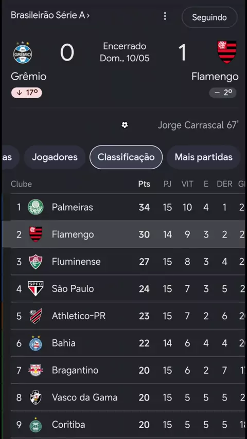Select the Classificação tab

(x=126, y=157)
